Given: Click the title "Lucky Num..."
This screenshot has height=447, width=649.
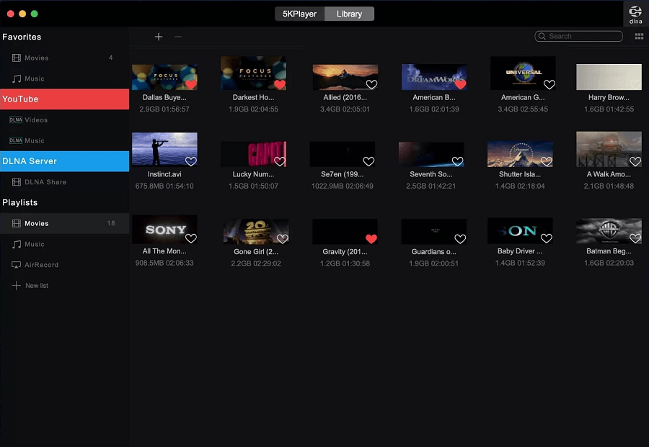Looking at the screenshot, I should [253, 174].
